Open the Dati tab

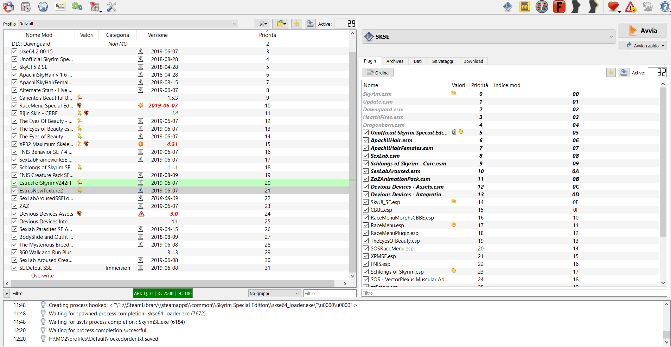pos(418,61)
